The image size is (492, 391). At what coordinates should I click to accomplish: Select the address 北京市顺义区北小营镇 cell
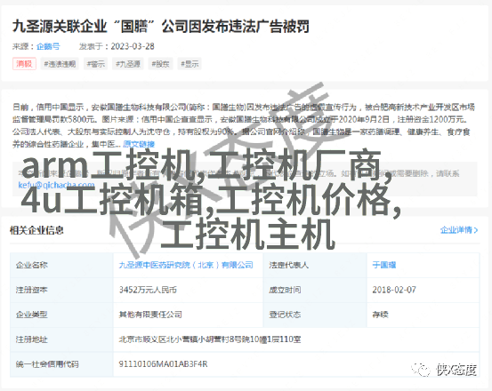pos(296,339)
